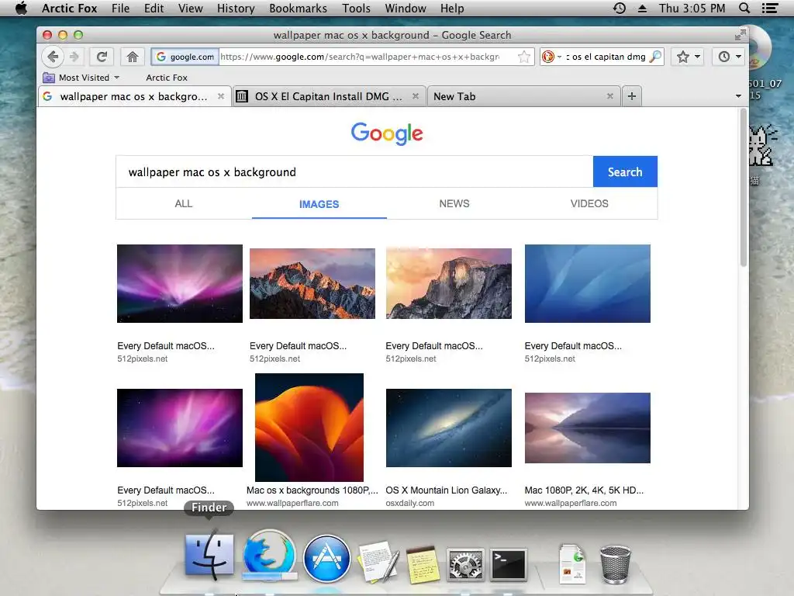794x596 pixels.
Task: Open the Bookmarks menu
Action: [x=298, y=8]
